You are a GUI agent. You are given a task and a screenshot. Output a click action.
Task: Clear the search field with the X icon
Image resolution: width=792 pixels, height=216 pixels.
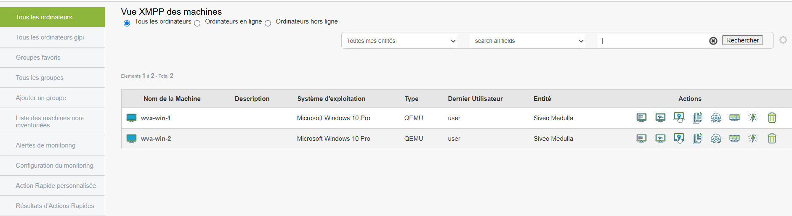(713, 41)
